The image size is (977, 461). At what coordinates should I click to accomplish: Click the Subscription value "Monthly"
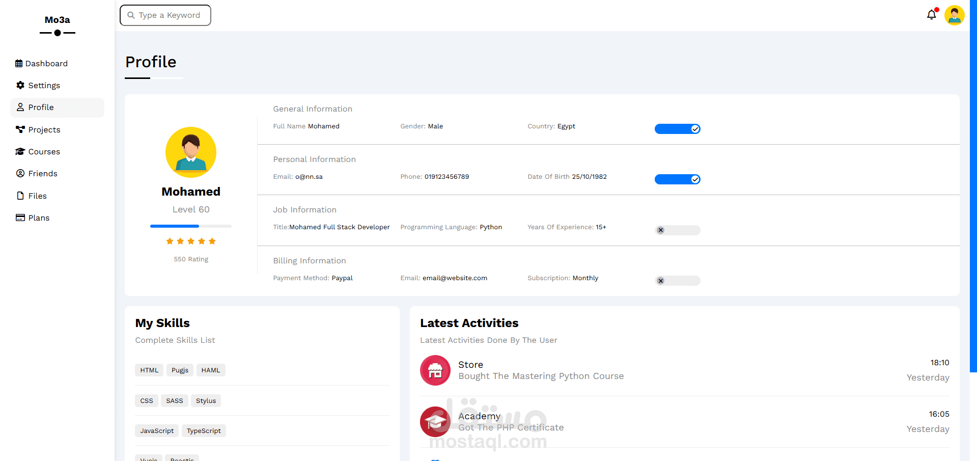pos(585,278)
